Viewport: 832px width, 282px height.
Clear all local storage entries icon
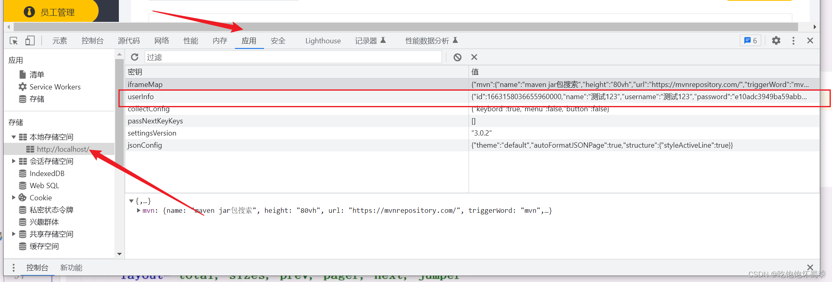[x=457, y=57]
